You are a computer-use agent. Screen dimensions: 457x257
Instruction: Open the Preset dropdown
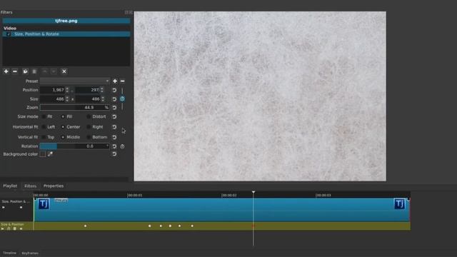point(74,81)
